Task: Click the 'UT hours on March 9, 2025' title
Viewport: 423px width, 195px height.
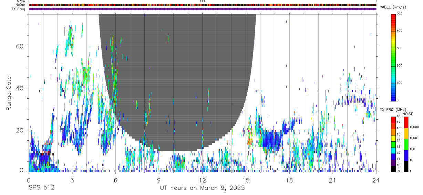Action: pyautogui.click(x=202, y=188)
